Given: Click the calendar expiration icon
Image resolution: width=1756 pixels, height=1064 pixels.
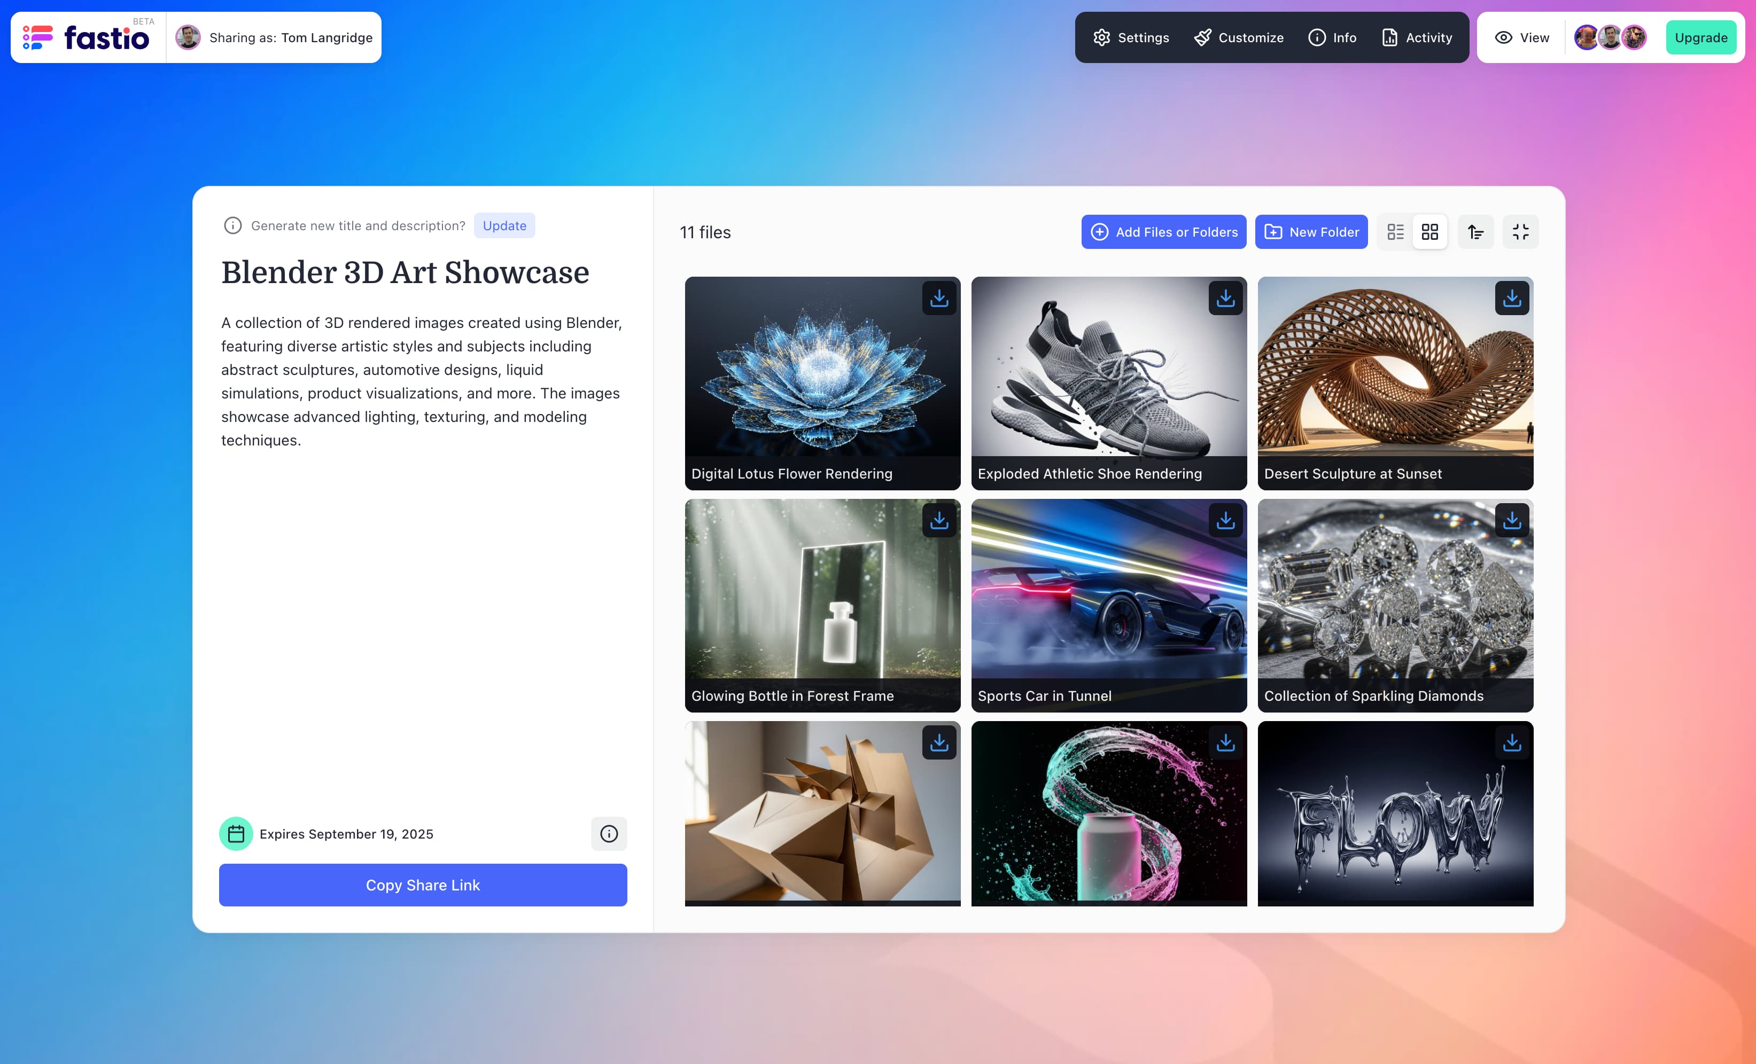Looking at the screenshot, I should click(236, 834).
